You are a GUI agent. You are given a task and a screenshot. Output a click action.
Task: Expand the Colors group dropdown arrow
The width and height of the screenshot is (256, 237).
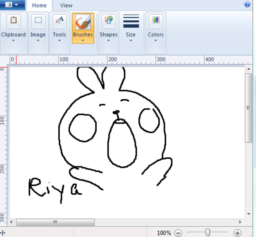click(155, 41)
